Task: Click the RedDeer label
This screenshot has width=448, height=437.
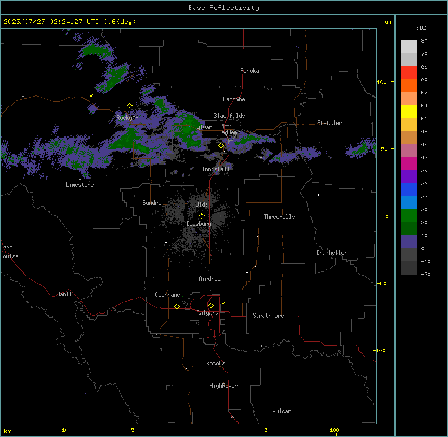Action: [x=229, y=132]
